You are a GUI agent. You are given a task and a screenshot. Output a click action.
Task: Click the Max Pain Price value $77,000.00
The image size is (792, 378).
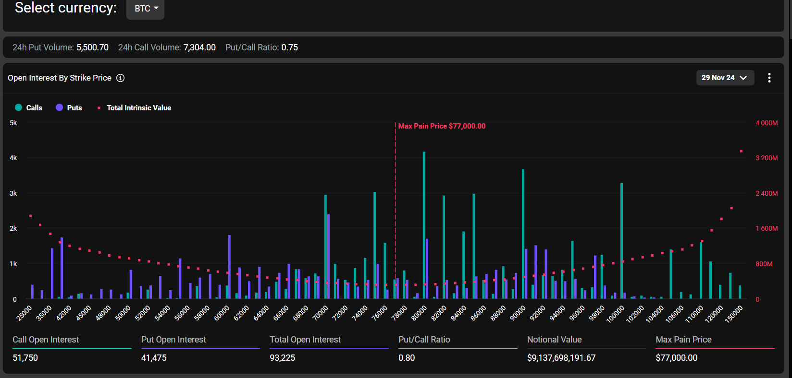676,358
